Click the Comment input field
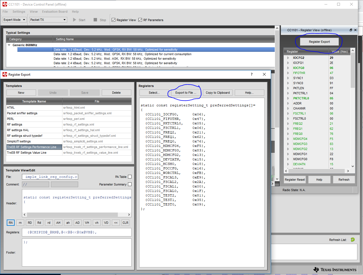363x275 pixels. [35, 184]
